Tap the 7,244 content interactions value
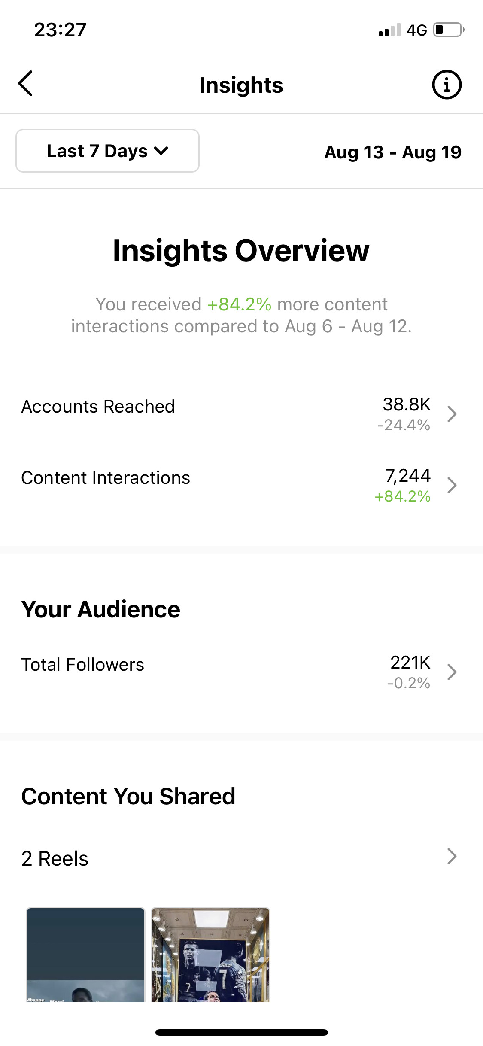Screen dimensions: 483x1046 coord(408,476)
